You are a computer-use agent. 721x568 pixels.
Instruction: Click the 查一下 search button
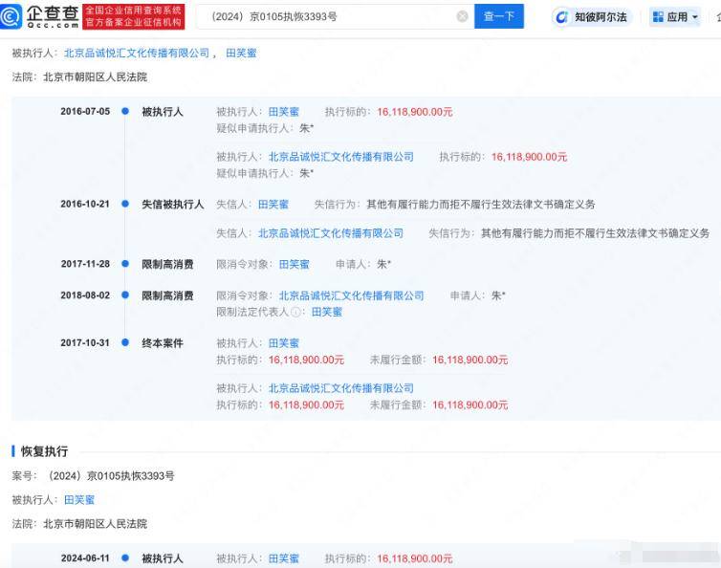point(499,16)
